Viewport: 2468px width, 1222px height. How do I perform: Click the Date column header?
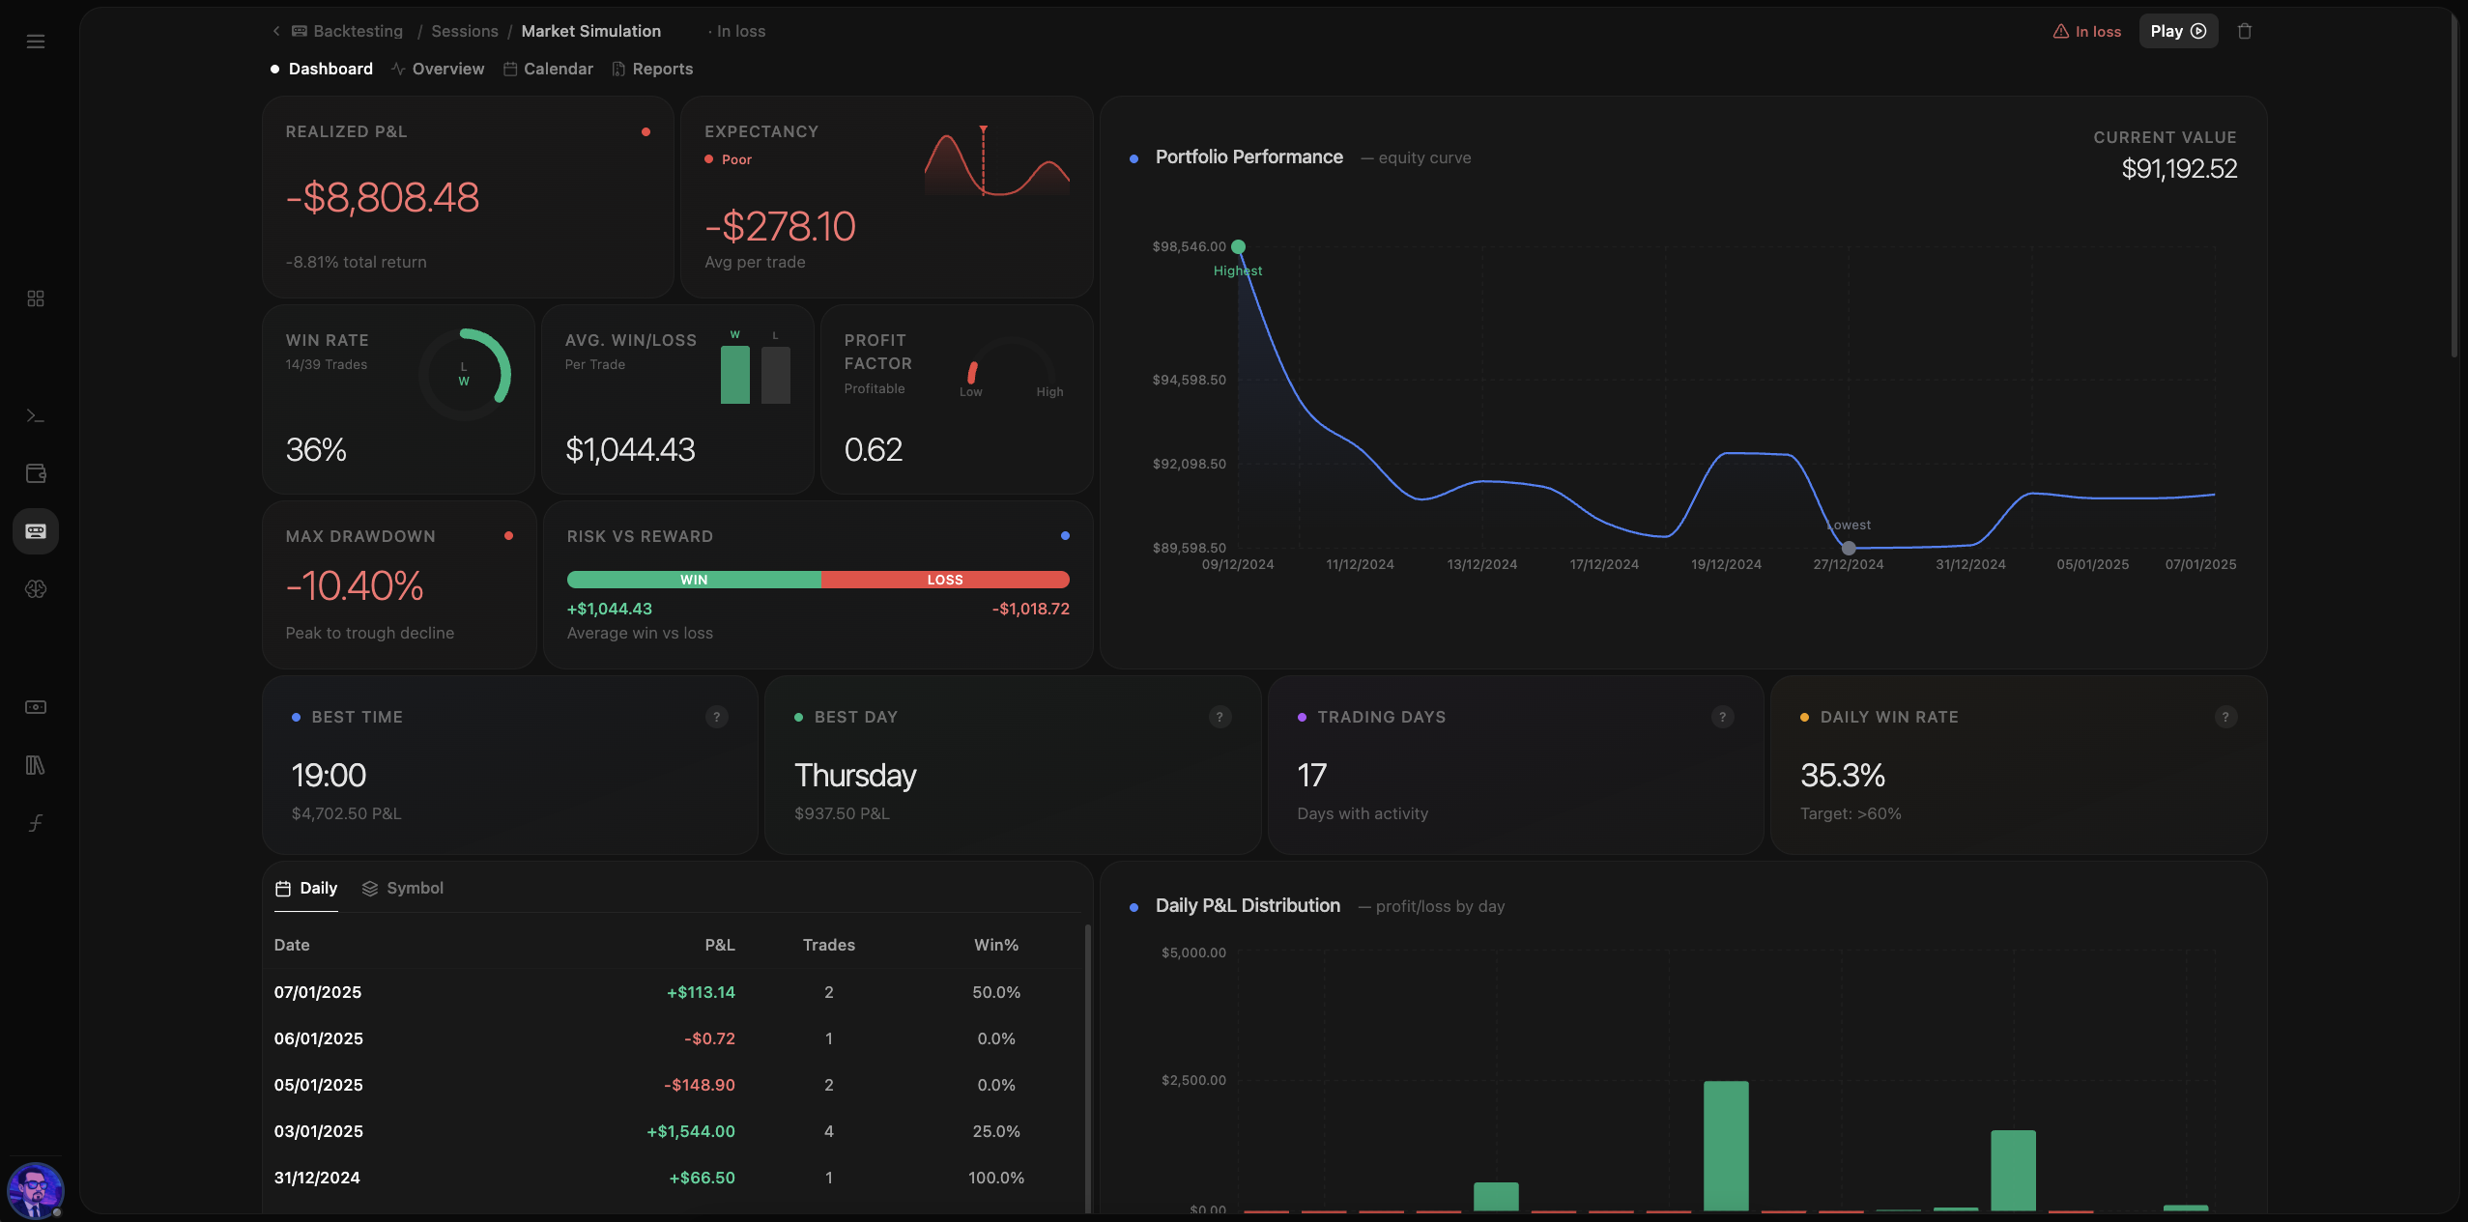(292, 945)
